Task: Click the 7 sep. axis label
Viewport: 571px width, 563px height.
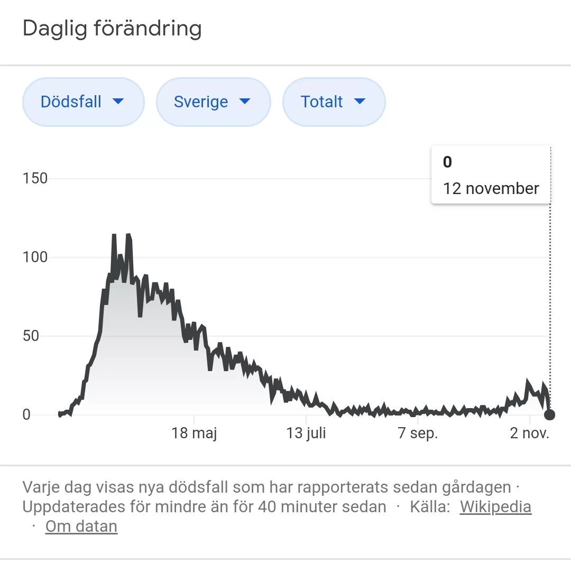Action: tap(418, 433)
